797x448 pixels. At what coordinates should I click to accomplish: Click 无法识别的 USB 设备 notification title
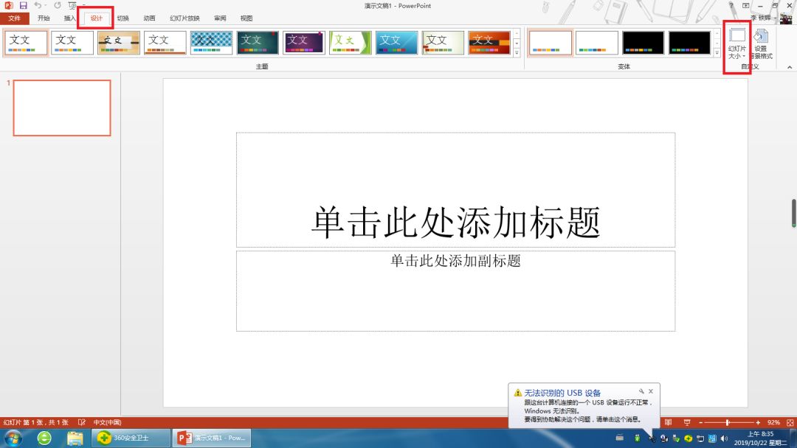[562, 393]
